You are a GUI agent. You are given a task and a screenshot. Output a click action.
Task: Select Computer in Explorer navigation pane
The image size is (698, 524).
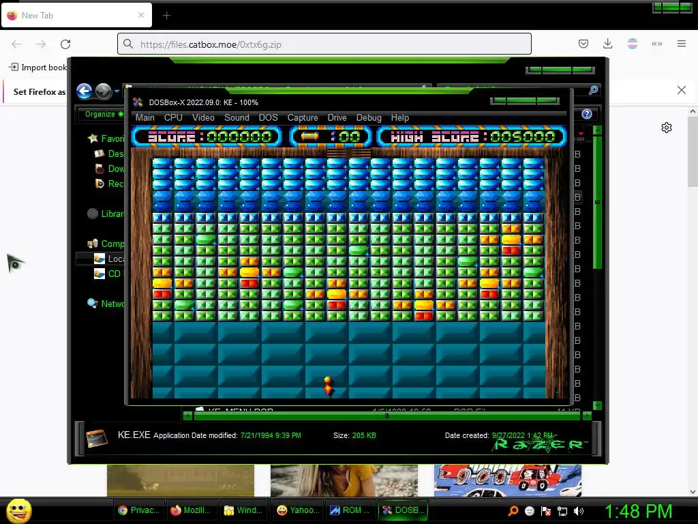[x=106, y=244]
